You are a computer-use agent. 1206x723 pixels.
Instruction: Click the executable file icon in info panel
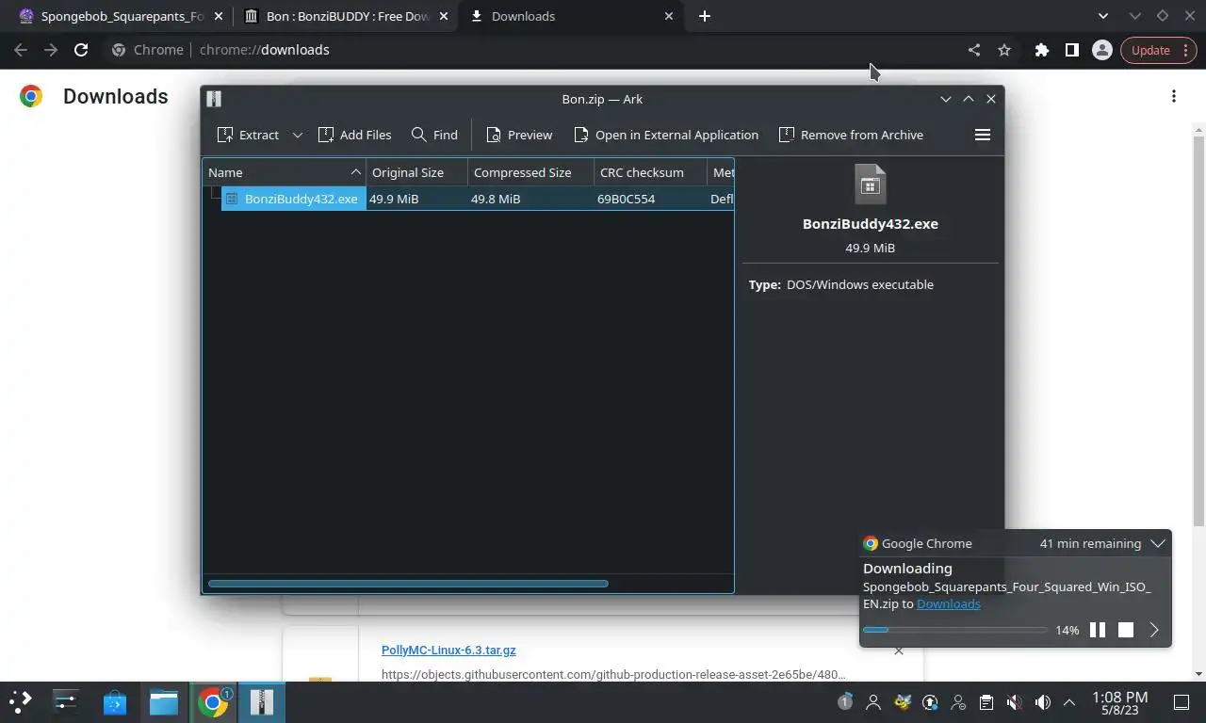coord(871,185)
